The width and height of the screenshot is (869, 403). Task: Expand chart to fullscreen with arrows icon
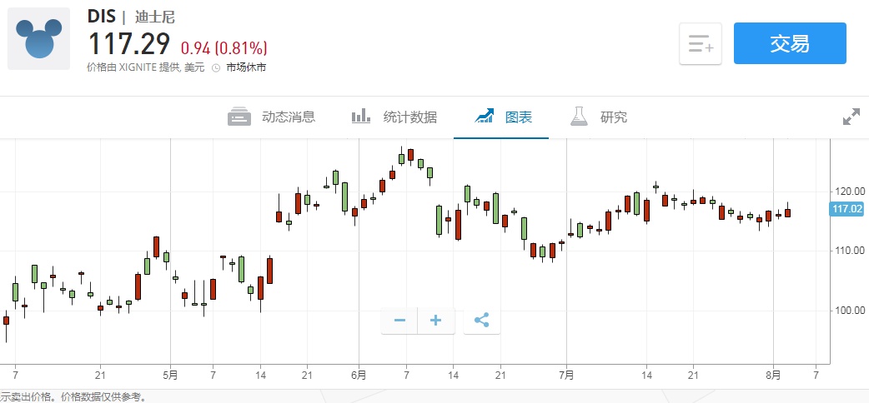tap(851, 117)
